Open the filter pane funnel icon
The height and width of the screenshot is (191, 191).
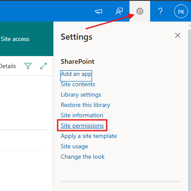click(x=28, y=66)
